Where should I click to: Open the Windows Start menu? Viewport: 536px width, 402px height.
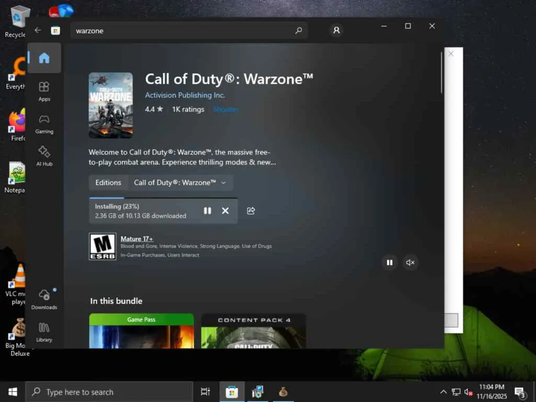pos(13,392)
